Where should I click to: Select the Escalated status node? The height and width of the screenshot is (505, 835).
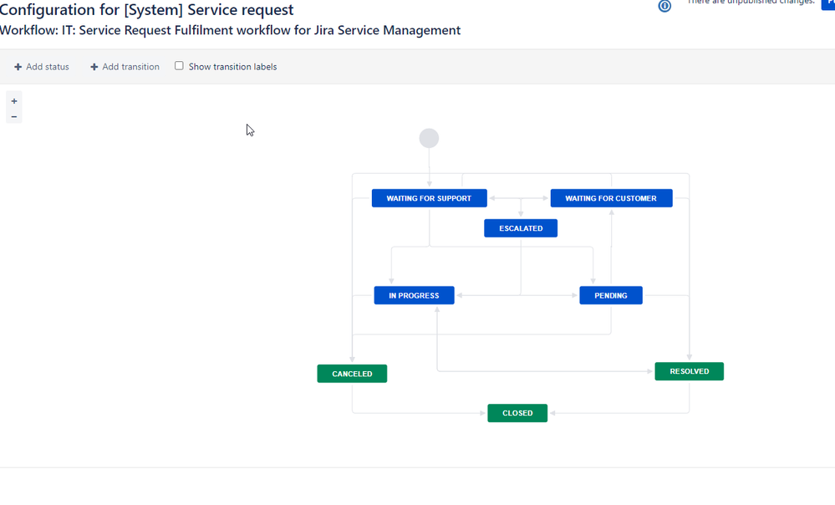click(521, 228)
